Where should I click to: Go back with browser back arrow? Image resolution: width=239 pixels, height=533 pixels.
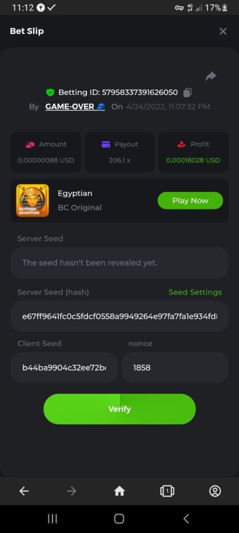point(24,491)
